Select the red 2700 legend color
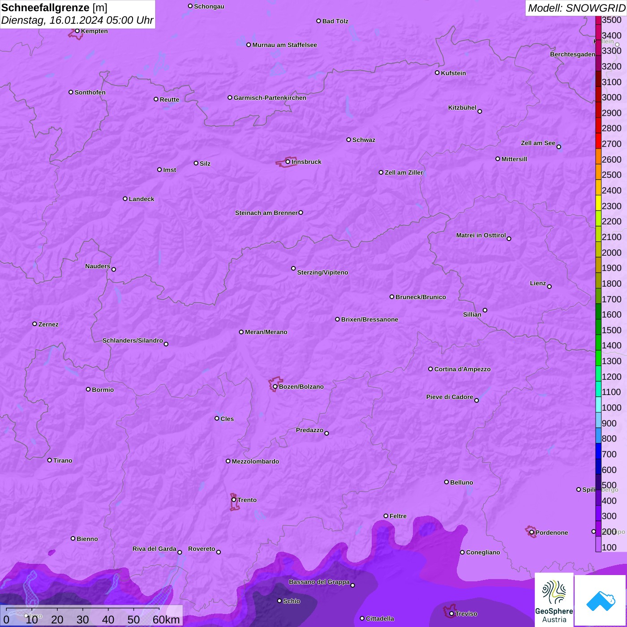Viewport: 627px width, 627px height. 598,141
